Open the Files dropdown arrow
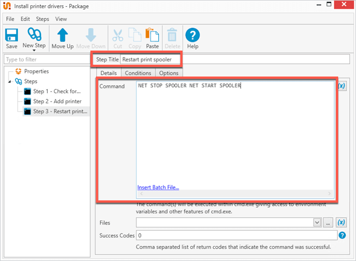This screenshot has width=356, height=261. point(318,222)
